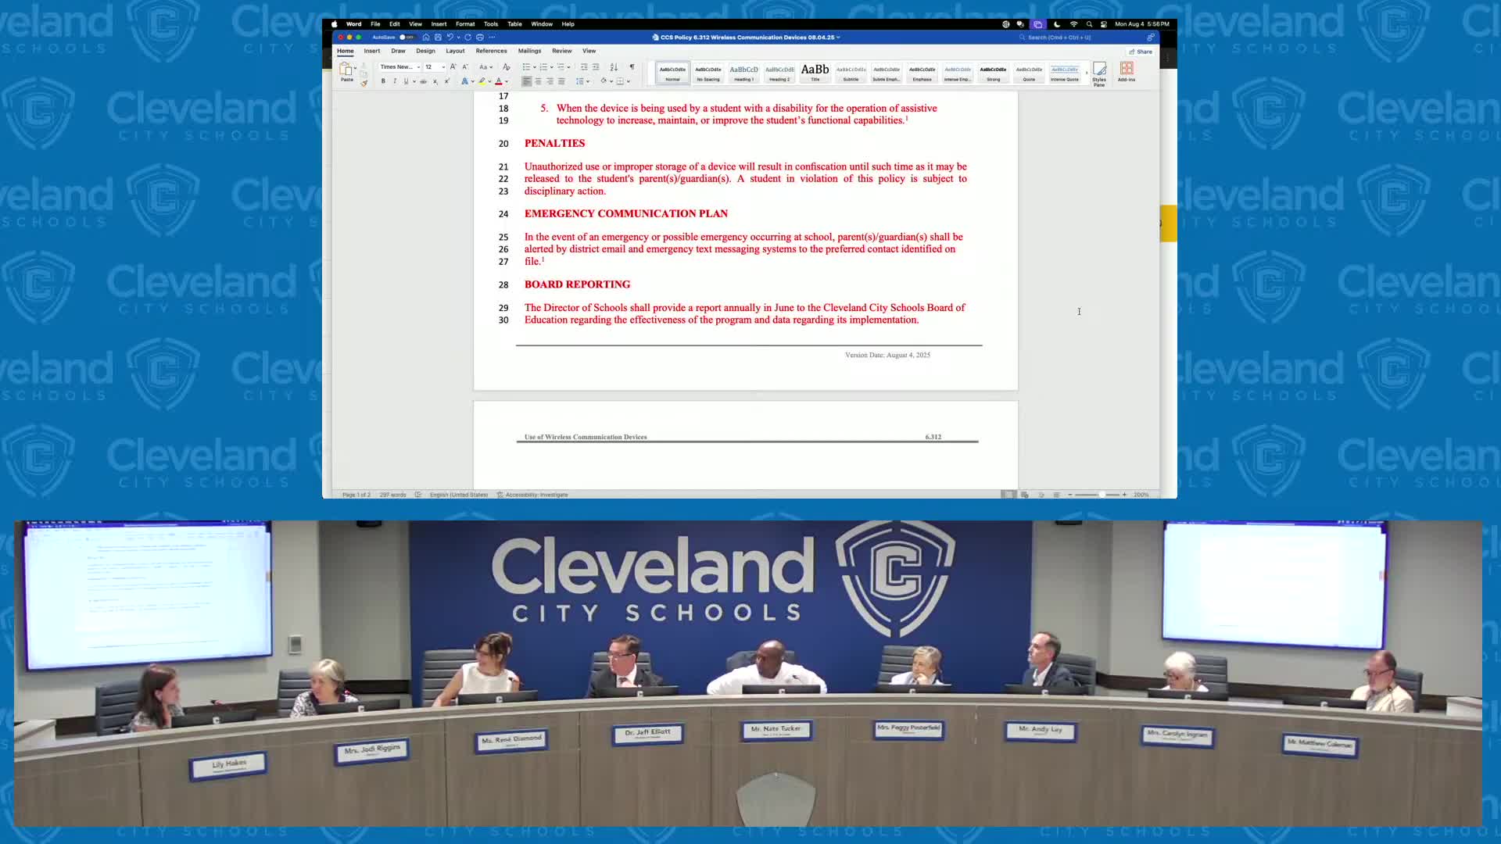Toggle italic formatting
Viewport: 1501px width, 844px height.
pos(395,80)
